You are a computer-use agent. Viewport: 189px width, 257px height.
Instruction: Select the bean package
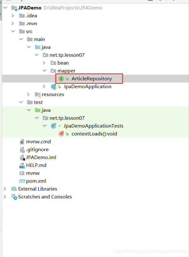coord(63,63)
